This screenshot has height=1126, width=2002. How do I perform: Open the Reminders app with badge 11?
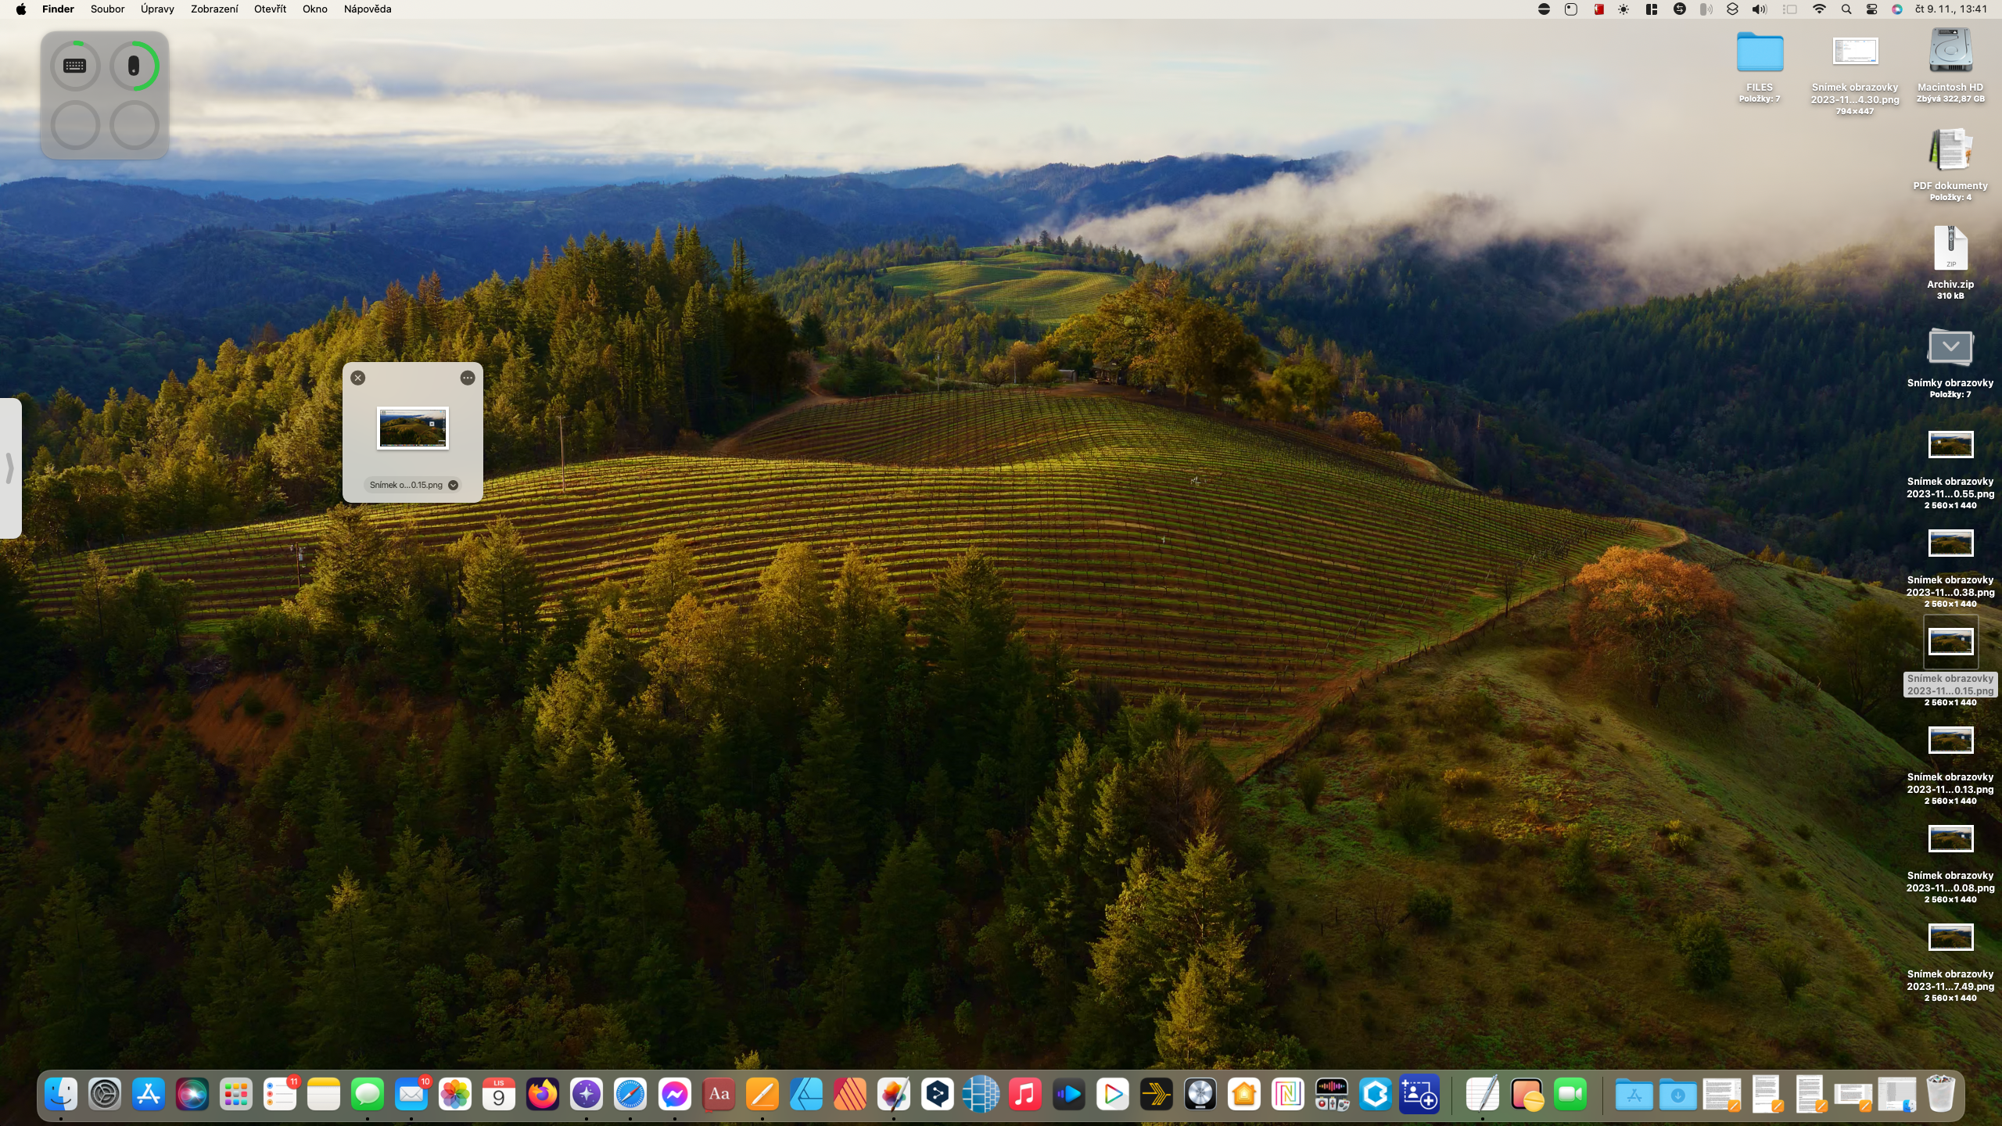pyautogui.click(x=280, y=1094)
